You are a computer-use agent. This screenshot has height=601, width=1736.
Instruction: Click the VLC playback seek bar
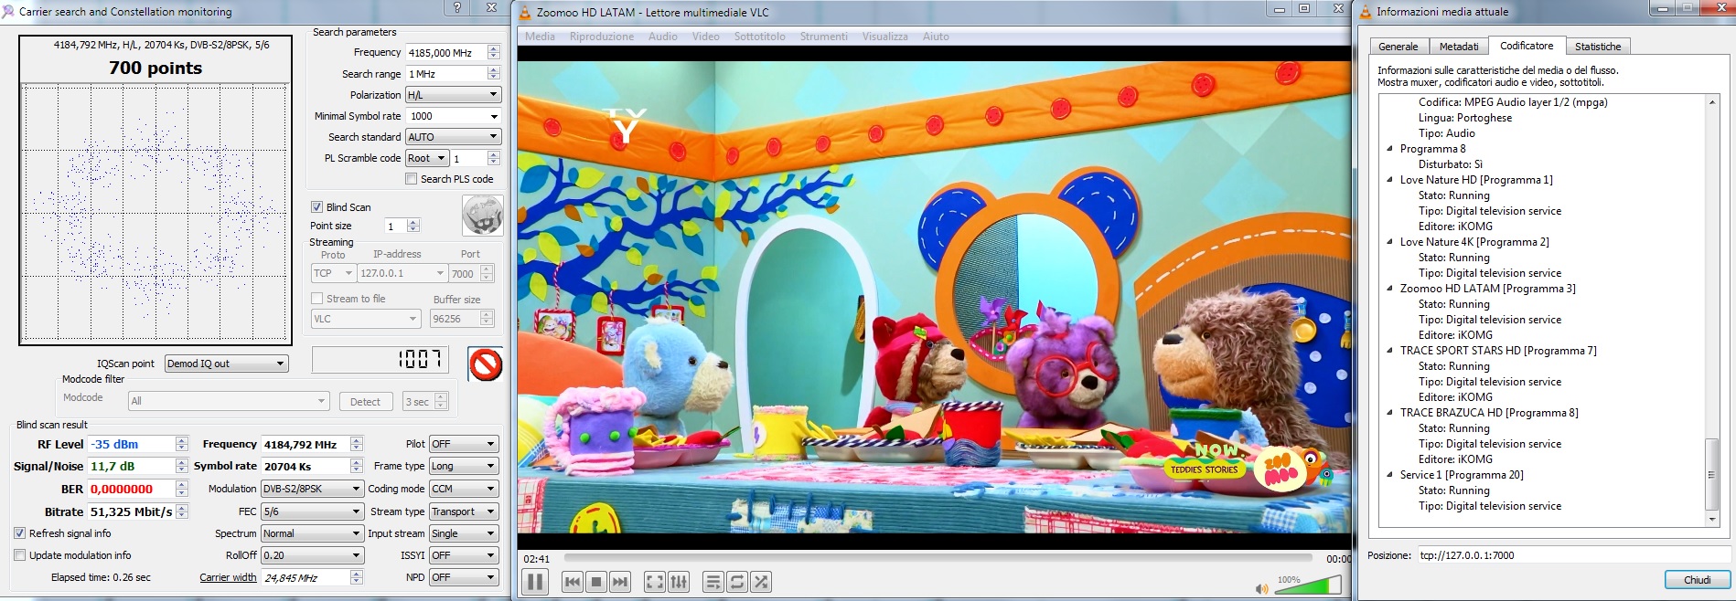tap(938, 557)
